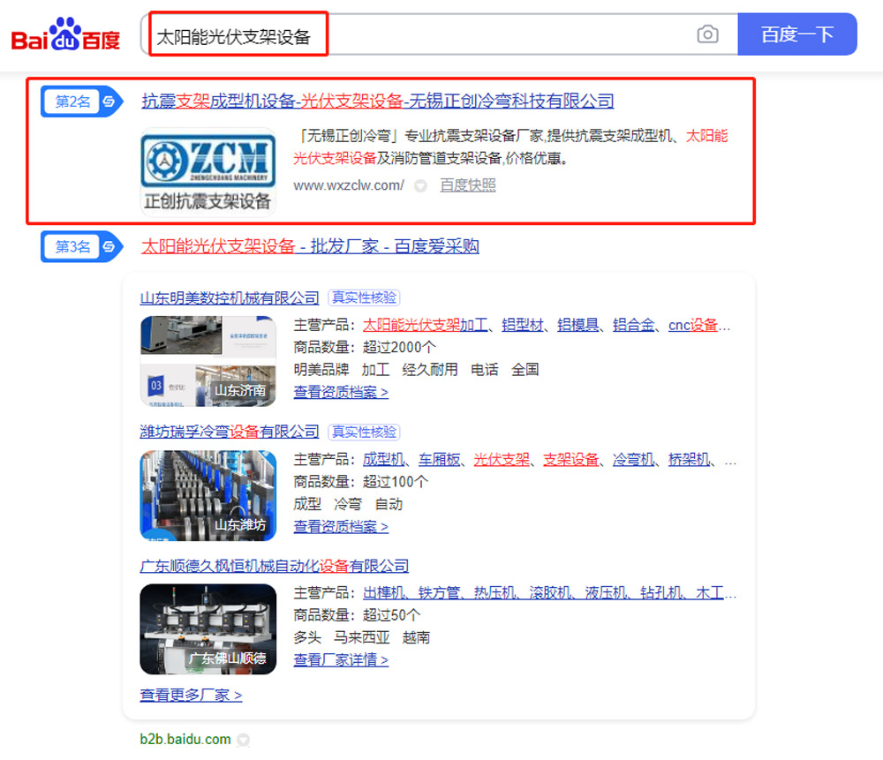The width and height of the screenshot is (883, 760).
Task: Click the search input field
Action: point(424,35)
